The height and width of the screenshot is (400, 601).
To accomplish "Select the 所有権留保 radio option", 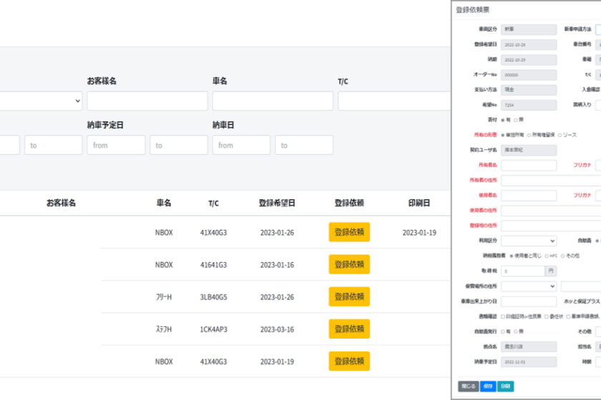I will click(529, 134).
